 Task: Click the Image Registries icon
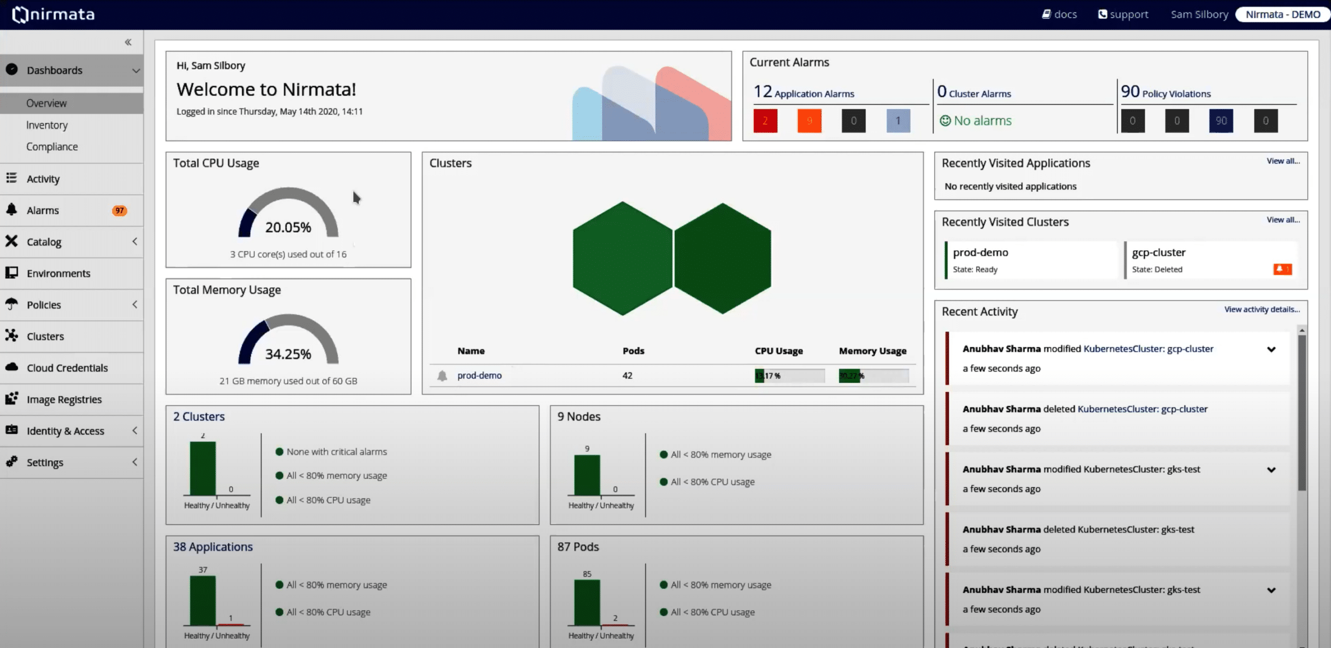pos(11,399)
